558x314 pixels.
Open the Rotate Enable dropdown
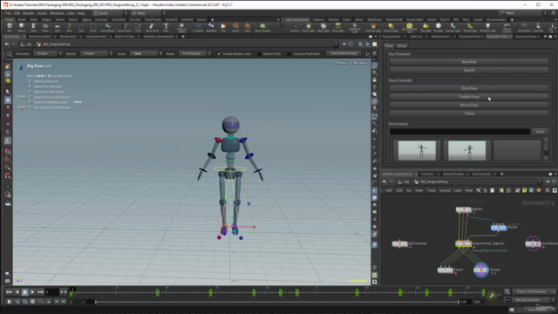96,53
